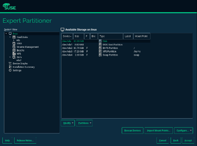Click the Bcache icon in the tree
This screenshot has width=197, height=146.
click(x=14, y=50)
